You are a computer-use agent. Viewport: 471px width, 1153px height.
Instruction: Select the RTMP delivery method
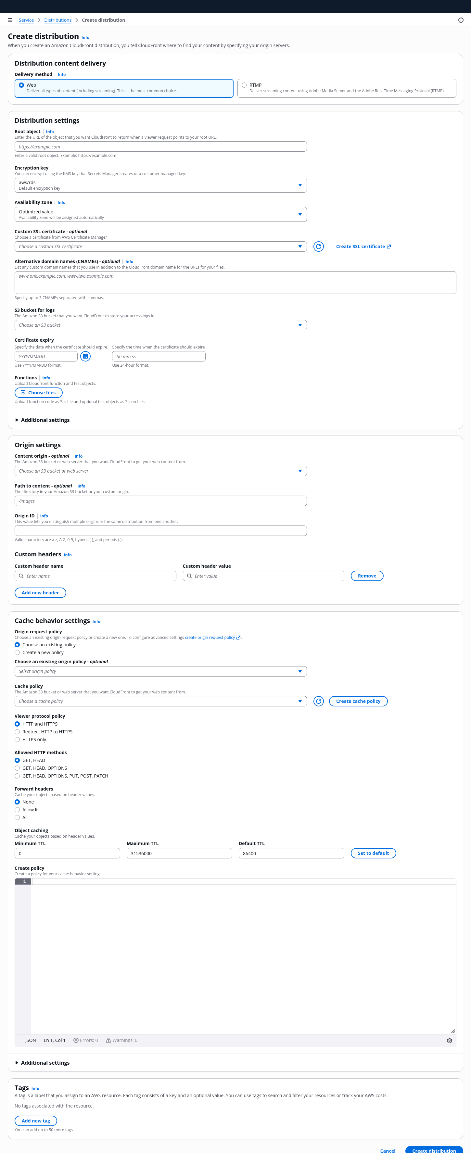coord(245,85)
